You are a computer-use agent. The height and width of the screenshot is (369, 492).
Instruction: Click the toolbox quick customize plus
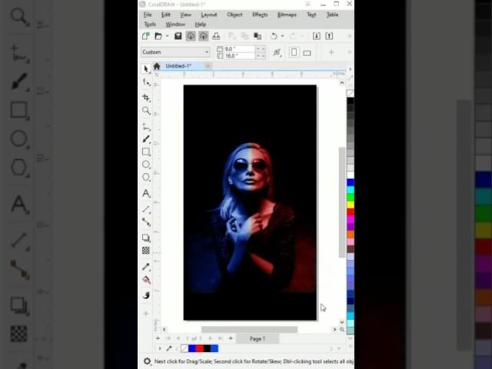(x=145, y=313)
